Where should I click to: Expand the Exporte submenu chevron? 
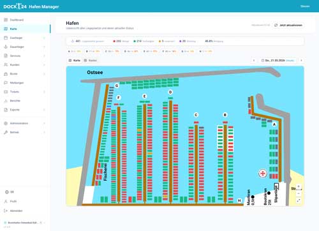tap(44, 110)
